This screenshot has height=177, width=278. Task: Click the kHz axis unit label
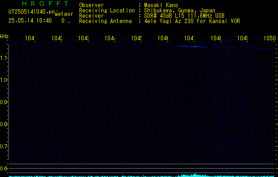(4, 36)
